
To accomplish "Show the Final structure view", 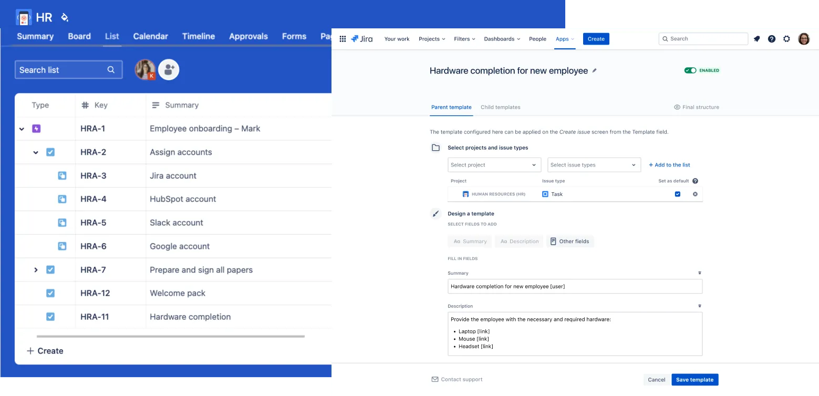I will pos(696,107).
